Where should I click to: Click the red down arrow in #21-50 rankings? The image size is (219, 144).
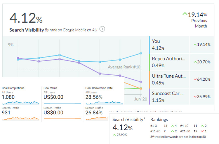202,131
